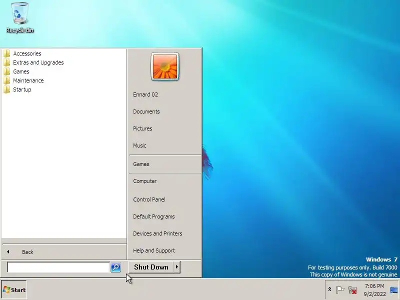Open shut down options arrow menu
Viewport: 400px width, 300px height.
click(x=177, y=267)
